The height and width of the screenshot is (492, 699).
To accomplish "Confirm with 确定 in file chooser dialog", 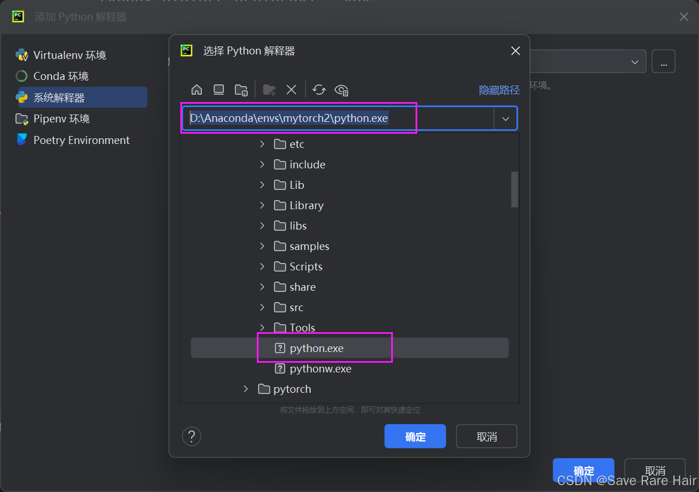I will [x=415, y=436].
